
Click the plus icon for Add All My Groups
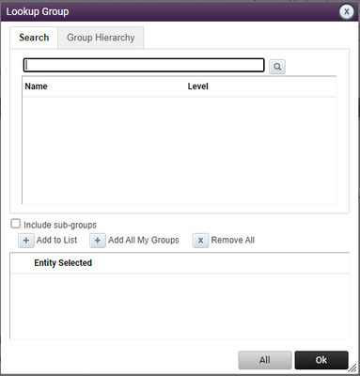point(98,241)
